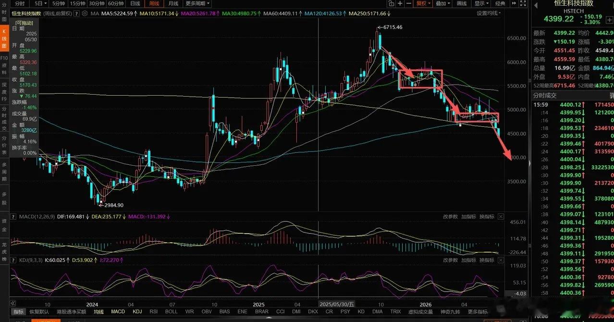The image size is (614, 322).
Task: Toggle fullscreen with the expand-arrows icon
Action: 523,3
